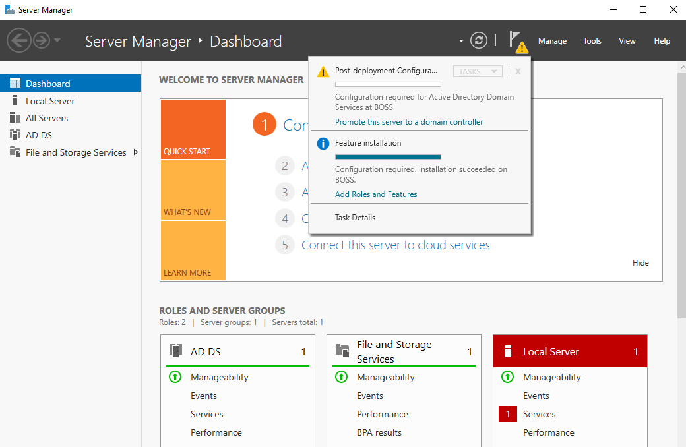686x447 pixels.
Task: Open the TASKS dropdown in notification
Action: point(478,71)
